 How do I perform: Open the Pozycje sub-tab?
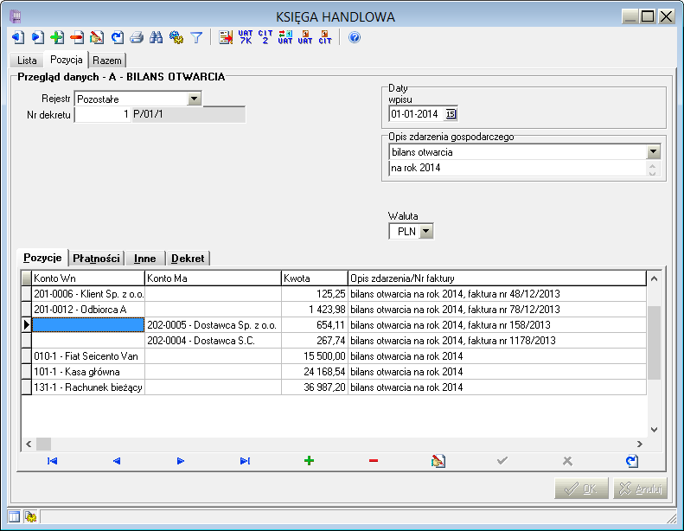[42, 258]
